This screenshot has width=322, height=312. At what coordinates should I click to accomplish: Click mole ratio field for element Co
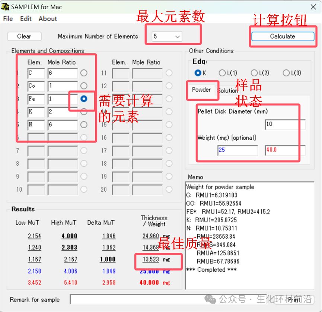(63, 86)
